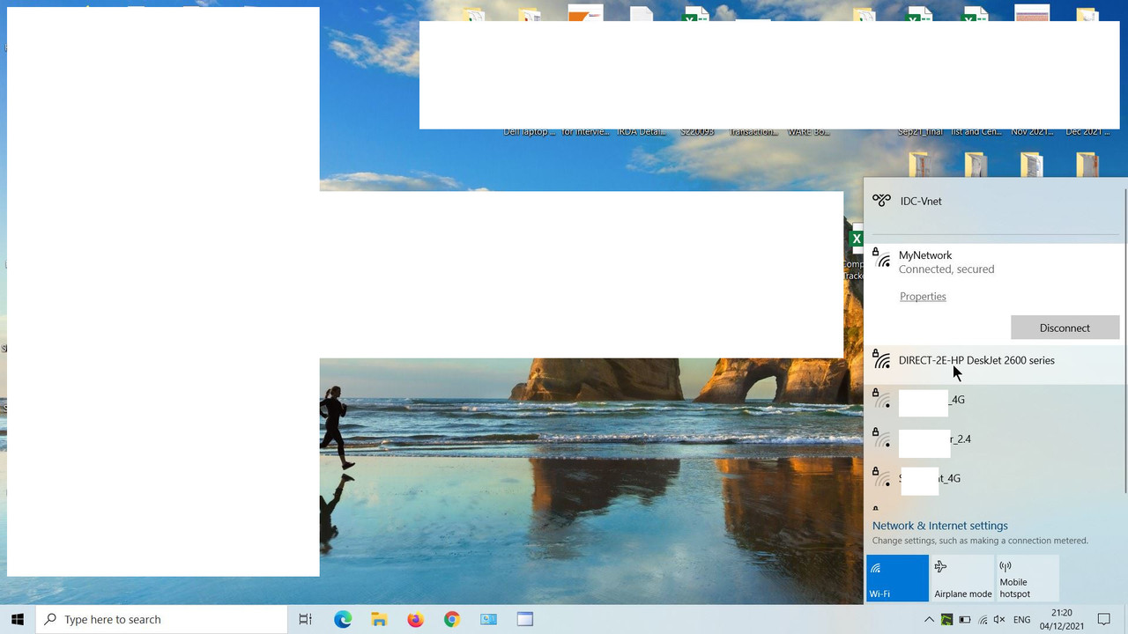The height and width of the screenshot is (634, 1128).
Task: Select desktop item labeled Sep21_final
Action: [920, 132]
